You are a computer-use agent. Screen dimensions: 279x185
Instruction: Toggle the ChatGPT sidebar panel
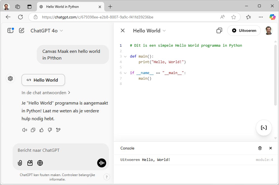tap(10, 30)
